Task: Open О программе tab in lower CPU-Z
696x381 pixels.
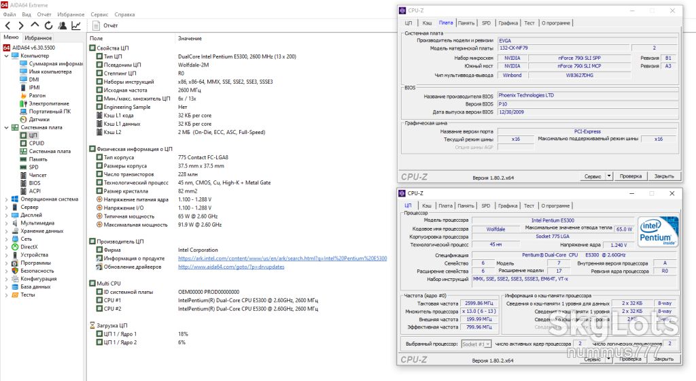Action: tap(555, 205)
